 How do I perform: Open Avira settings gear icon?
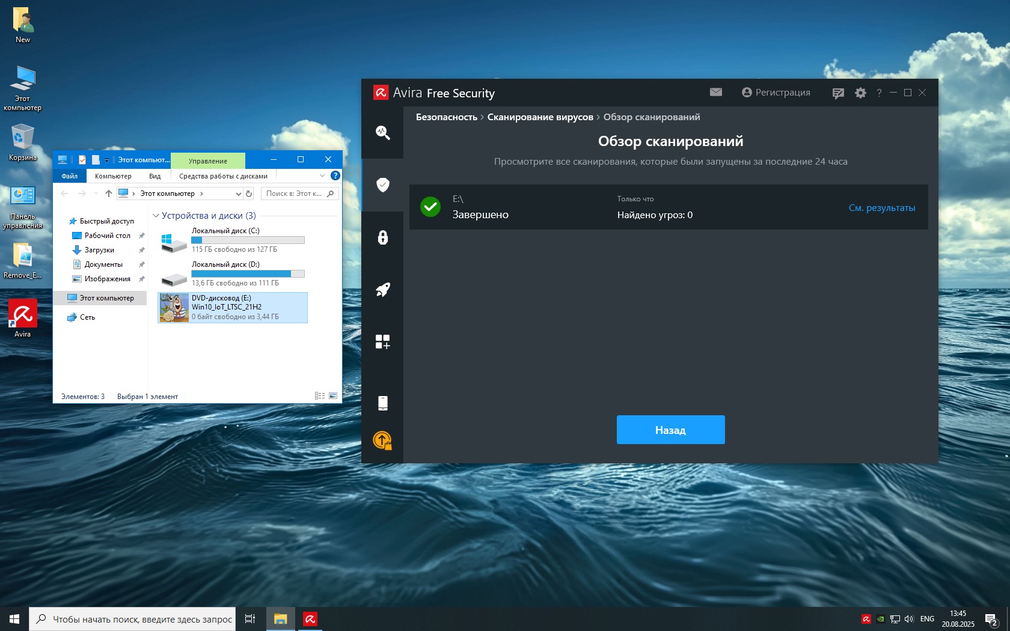860,93
